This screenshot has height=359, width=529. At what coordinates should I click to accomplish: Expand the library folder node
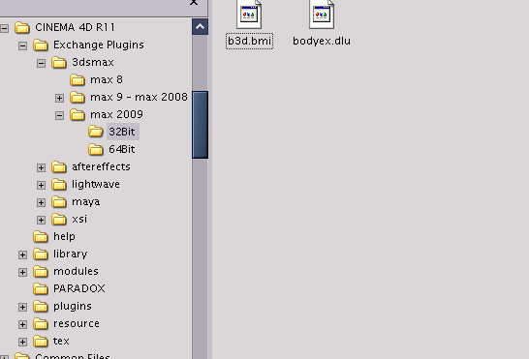(x=22, y=254)
